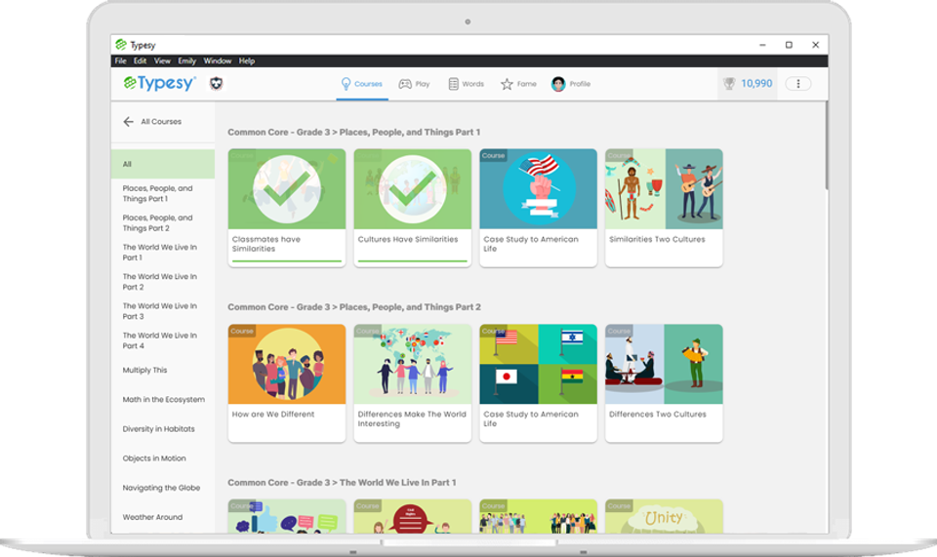The height and width of the screenshot is (557, 937).
Task: Open the three-dot more options button
Action: point(798,84)
